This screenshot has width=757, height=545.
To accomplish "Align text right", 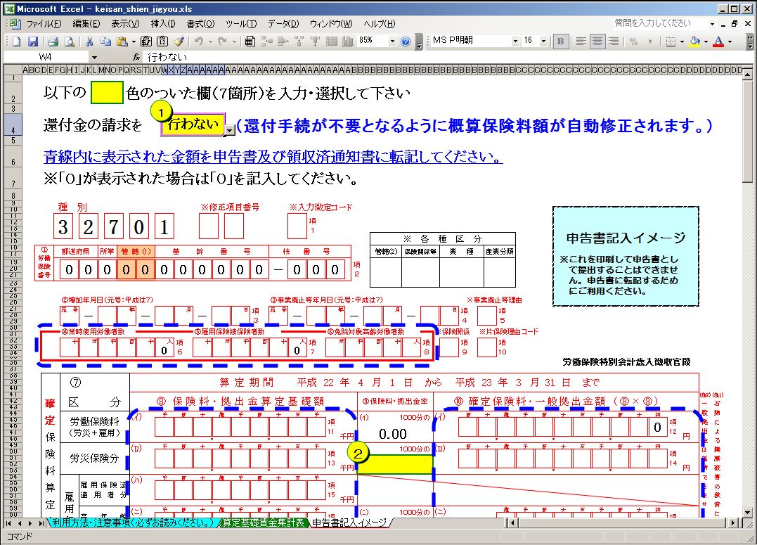I will [x=614, y=41].
